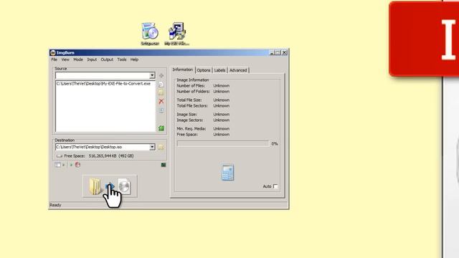
Task: Click the window layout icon under Destination
Action: point(57,165)
